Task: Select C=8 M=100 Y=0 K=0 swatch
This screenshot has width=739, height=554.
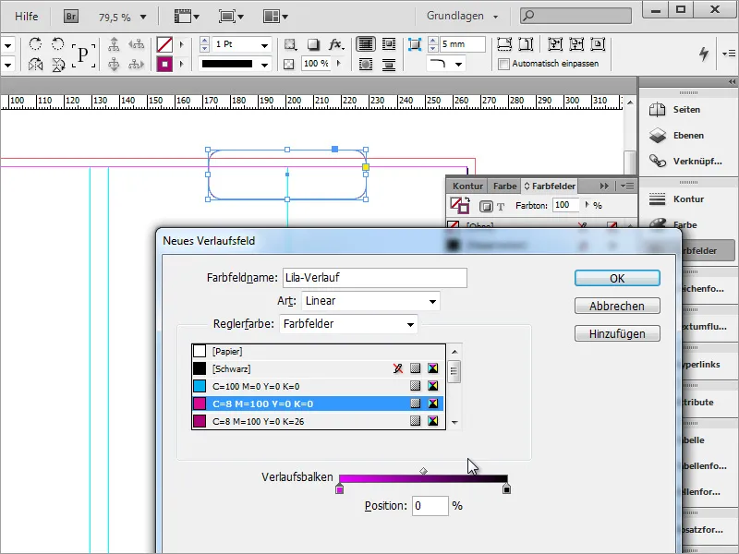Action: tap(318, 403)
